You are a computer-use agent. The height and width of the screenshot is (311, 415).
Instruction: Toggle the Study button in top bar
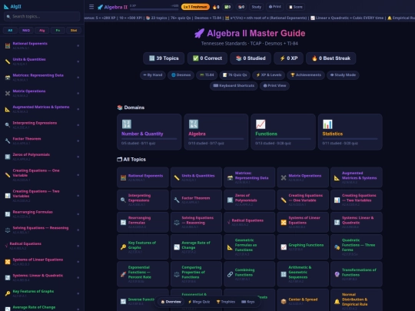click(256, 7)
